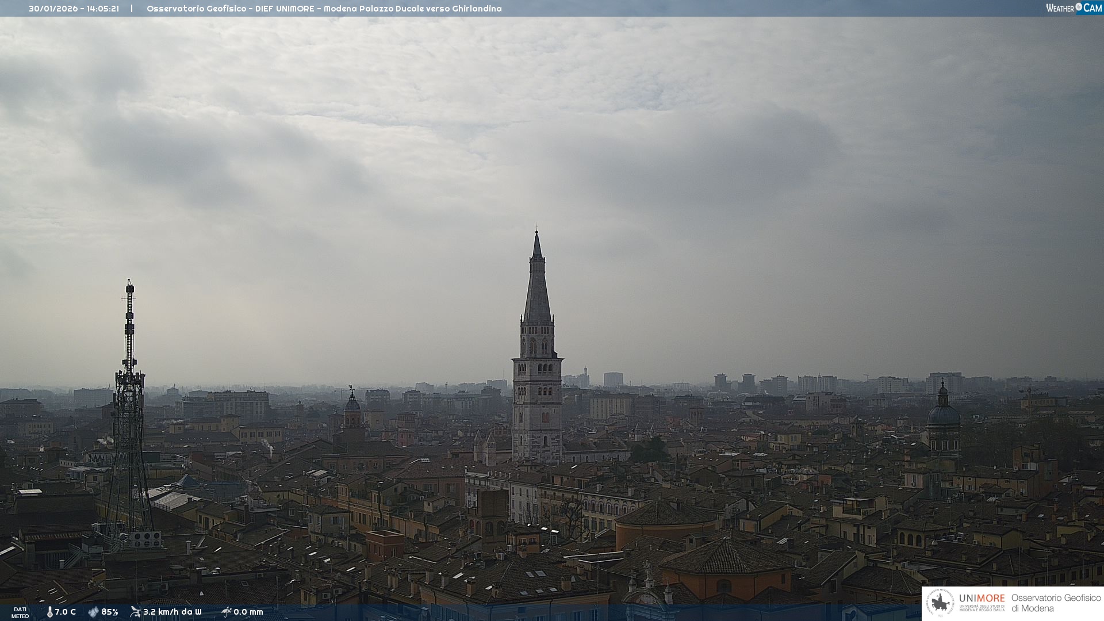Click the green church dome on right
Viewport: 1104px width, 621px height.
coord(943,415)
